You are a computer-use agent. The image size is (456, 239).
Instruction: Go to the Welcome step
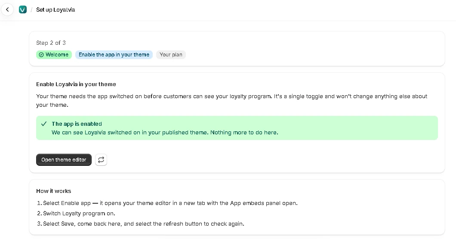(54, 55)
